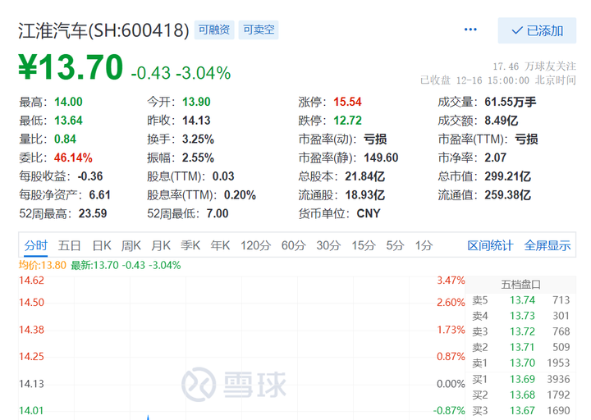Screen dimensions: 591x420
Task: Click the 流通值 value 259.38亿
Action: tap(508, 195)
